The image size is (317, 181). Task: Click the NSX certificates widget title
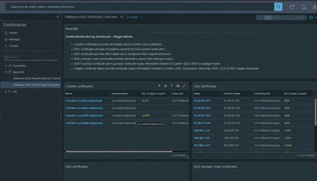click(77, 167)
